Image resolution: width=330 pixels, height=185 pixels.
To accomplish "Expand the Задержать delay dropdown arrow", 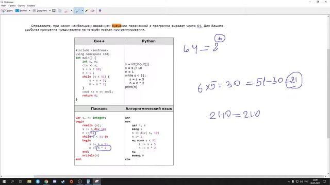I will 49,11.
